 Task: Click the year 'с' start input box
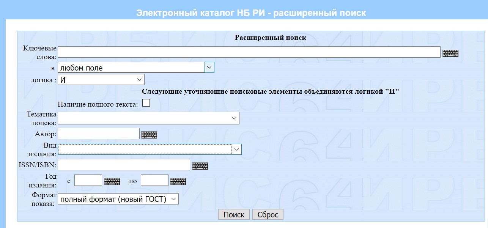pos(88,180)
